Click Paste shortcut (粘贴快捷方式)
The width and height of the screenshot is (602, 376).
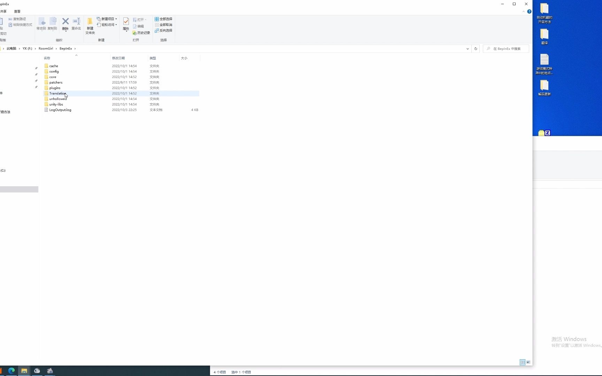pyautogui.click(x=20, y=25)
